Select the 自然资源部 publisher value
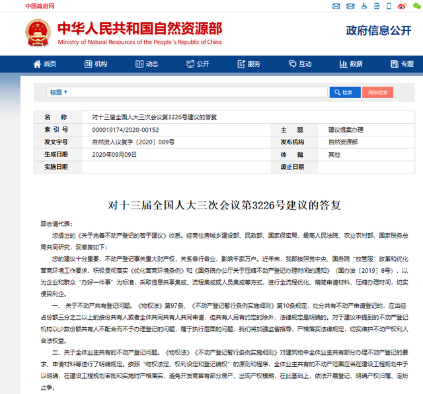 (343, 142)
